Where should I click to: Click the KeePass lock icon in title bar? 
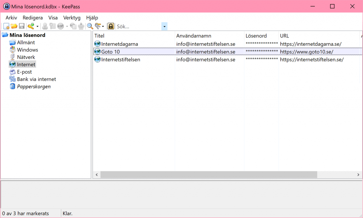coord(7,6)
